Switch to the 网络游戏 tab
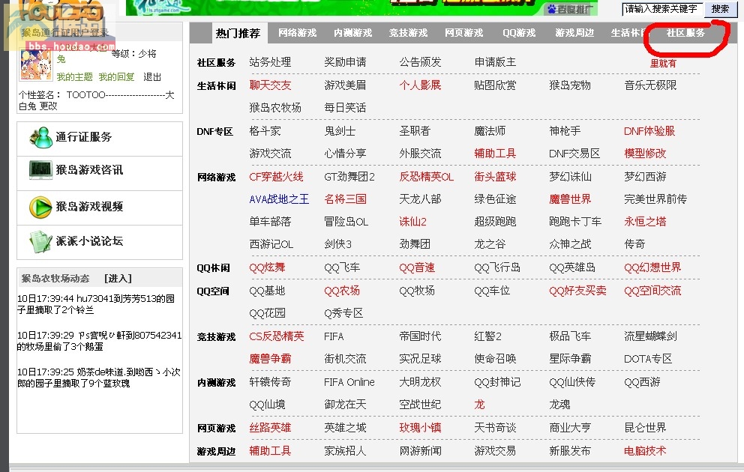This screenshot has width=744, height=472. [x=298, y=33]
